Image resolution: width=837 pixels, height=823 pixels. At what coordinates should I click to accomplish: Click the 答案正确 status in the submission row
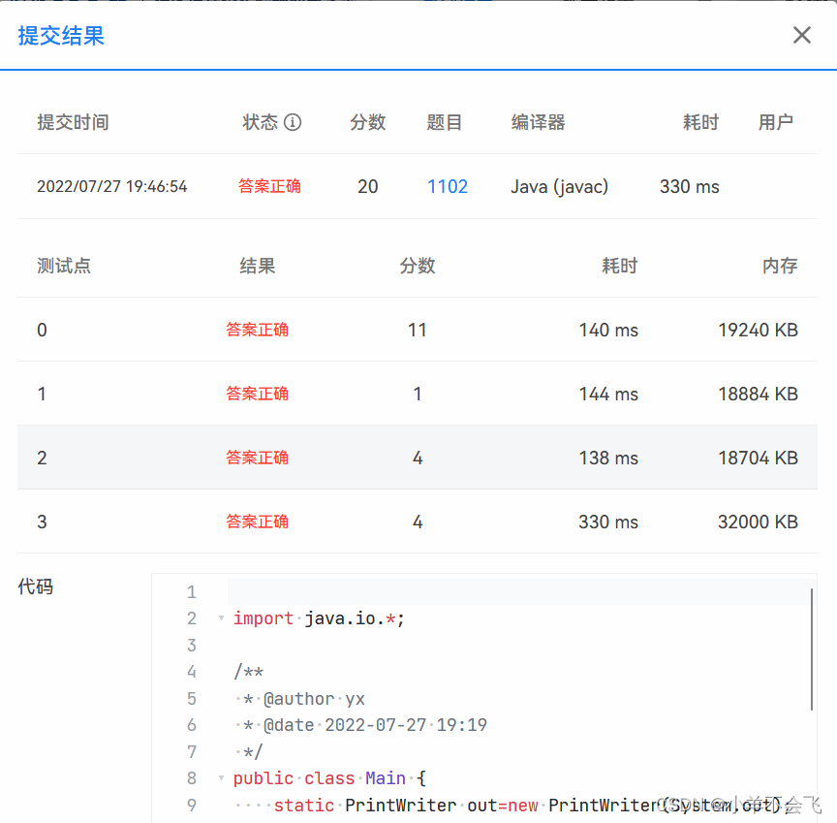[269, 186]
